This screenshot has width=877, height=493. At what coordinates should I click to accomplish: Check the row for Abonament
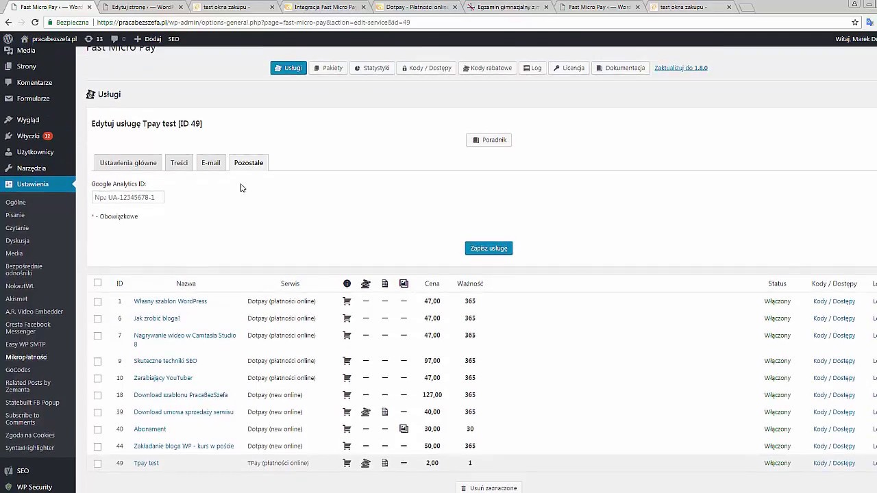[97, 429]
